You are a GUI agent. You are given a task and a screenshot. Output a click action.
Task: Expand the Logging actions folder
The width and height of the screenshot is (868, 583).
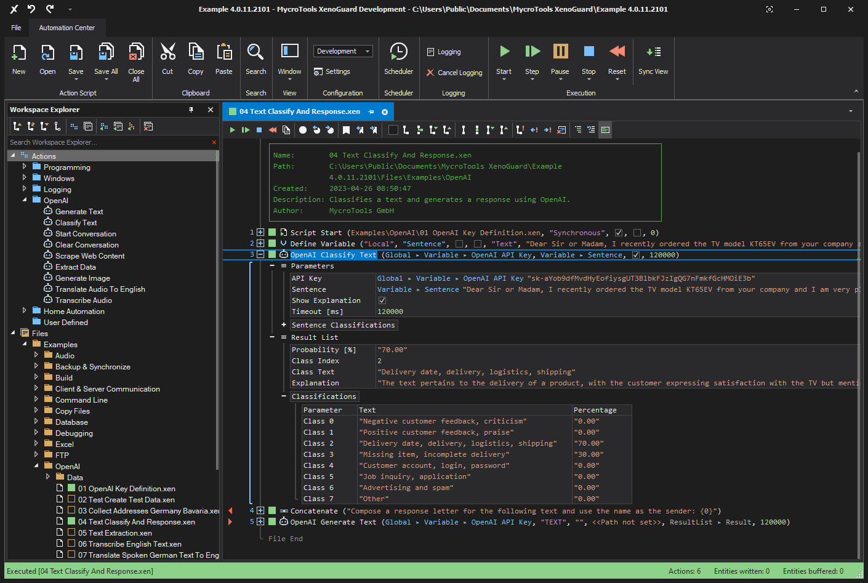[x=25, y=188]
